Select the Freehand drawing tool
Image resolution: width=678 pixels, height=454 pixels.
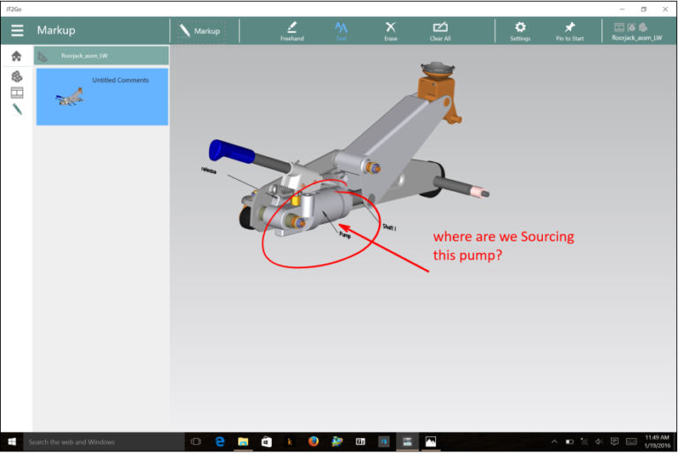point(291,31)
